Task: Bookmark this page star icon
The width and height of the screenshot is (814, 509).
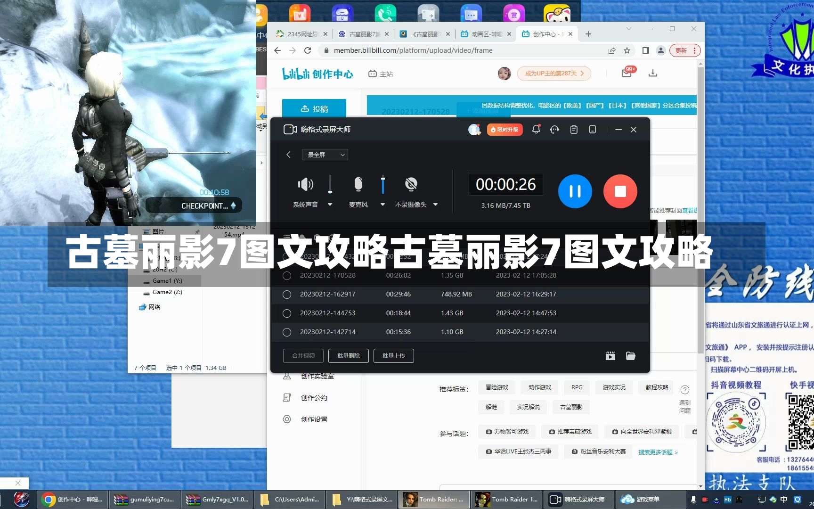Action: click(627, 50)
